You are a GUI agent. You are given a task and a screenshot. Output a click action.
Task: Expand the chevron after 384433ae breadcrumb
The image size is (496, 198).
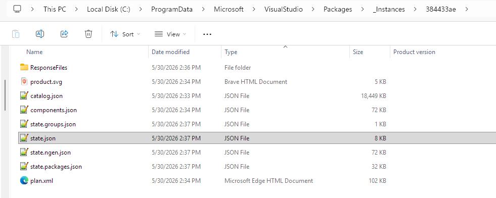coord(467,9)
